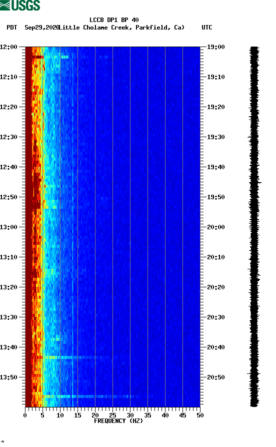Image resolution: width=276 pixels, height=447 pixels.
Task: Click the "19:10" UTC time label
Action: click(x=215, y=77)
